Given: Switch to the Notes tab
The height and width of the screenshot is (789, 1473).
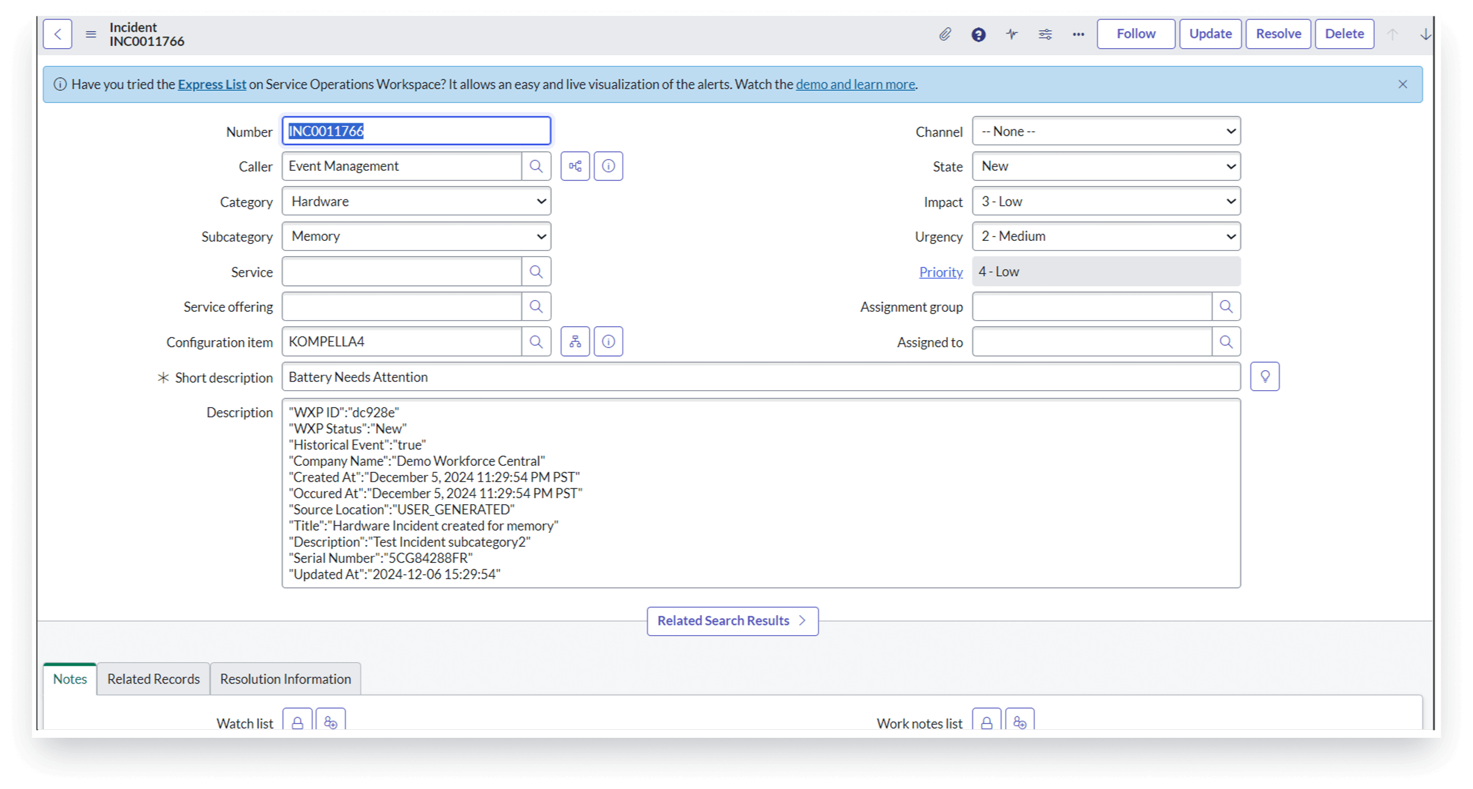Looking at the screenshot, I should [x=70, y=679].
